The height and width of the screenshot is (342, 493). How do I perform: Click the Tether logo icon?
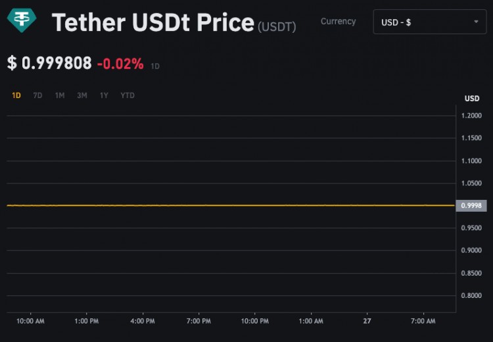pyautogui.click(x=22, y=20)
